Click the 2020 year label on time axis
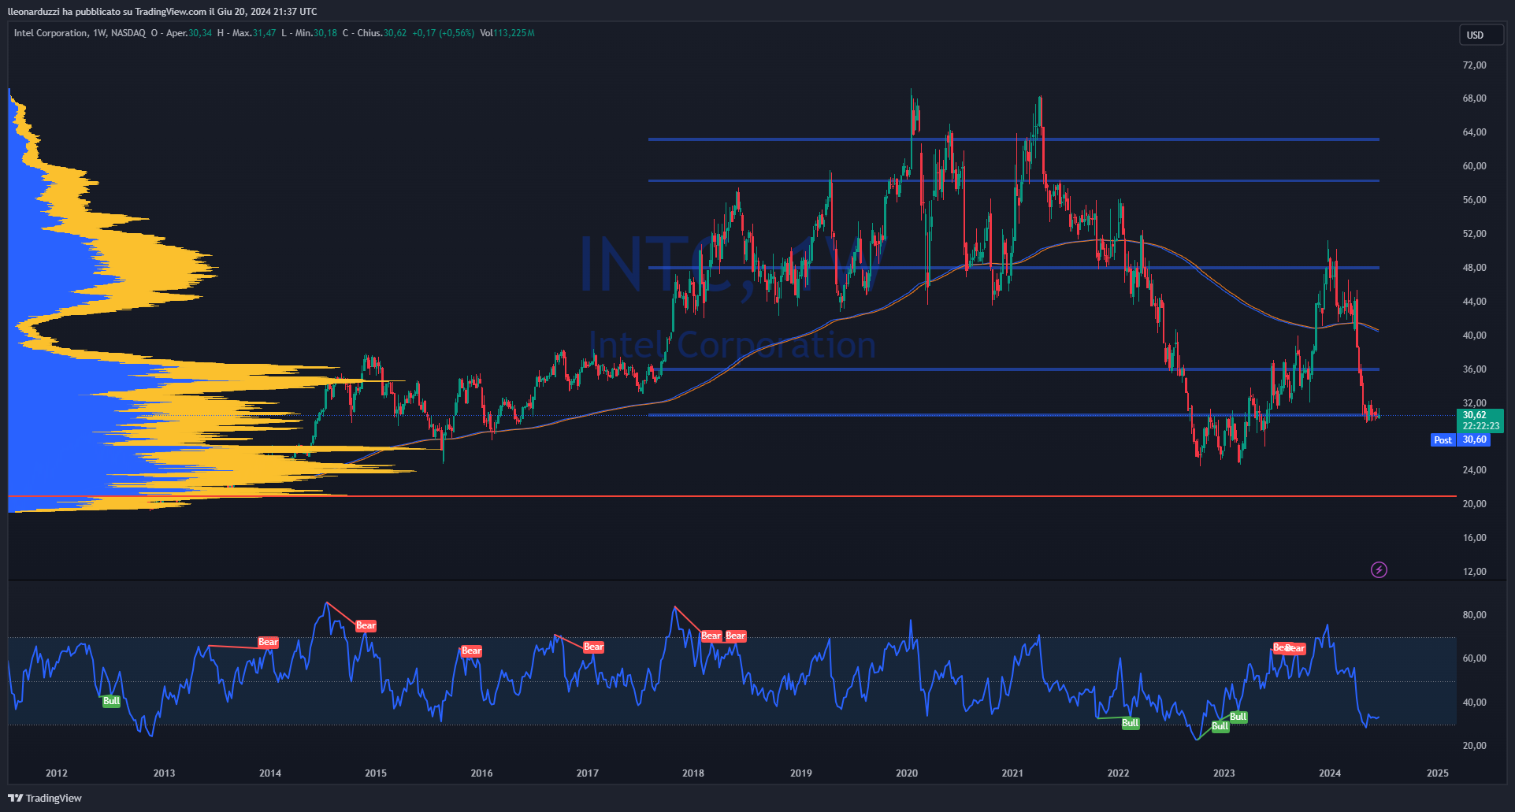Screen dimensions: 1515x812 pyautogui.click(x=907, y=773)
